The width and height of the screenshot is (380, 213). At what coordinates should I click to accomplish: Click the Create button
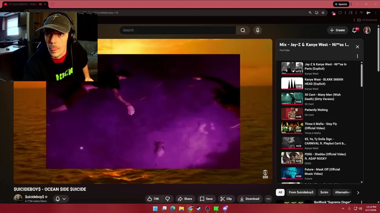(x=337, y=30)
